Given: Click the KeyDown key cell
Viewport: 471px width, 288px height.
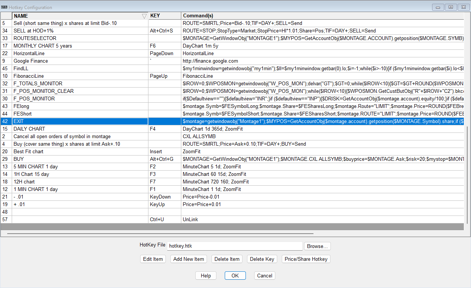Looking at the screenshot, I should [165, 197].
